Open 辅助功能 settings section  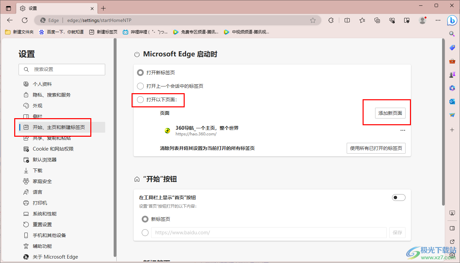62,246
